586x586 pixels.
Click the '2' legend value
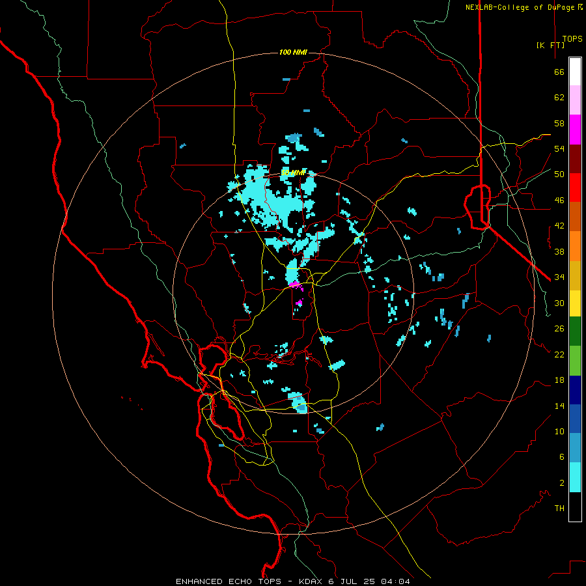561,483
